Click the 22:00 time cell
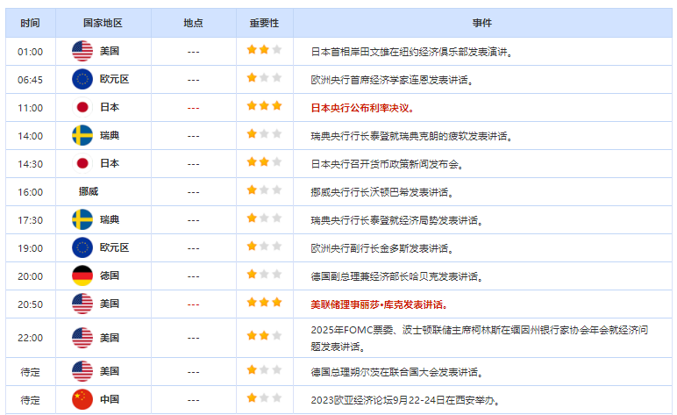Screen dimensions: 677x415 (x=30, y=338)
